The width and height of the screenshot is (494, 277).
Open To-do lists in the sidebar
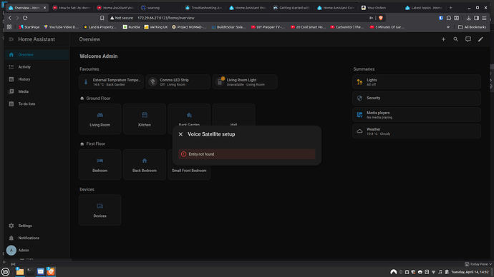37,104
